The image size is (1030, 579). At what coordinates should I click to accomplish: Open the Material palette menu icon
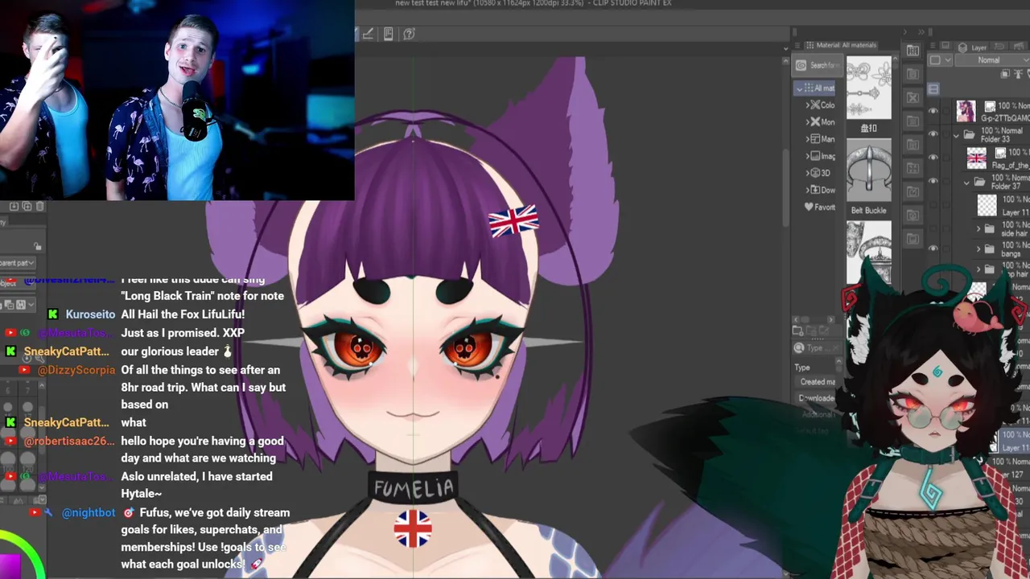[x=799, y=45]
